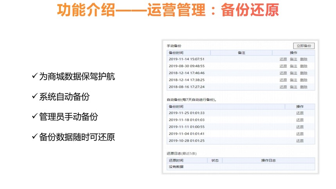
Task: Delete the 2019-11-14 15:07:51 manual backup
Action: pos(304,59)
